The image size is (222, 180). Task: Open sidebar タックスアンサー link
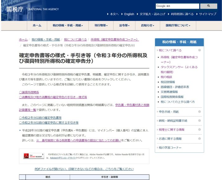click(x=179, y=70)
